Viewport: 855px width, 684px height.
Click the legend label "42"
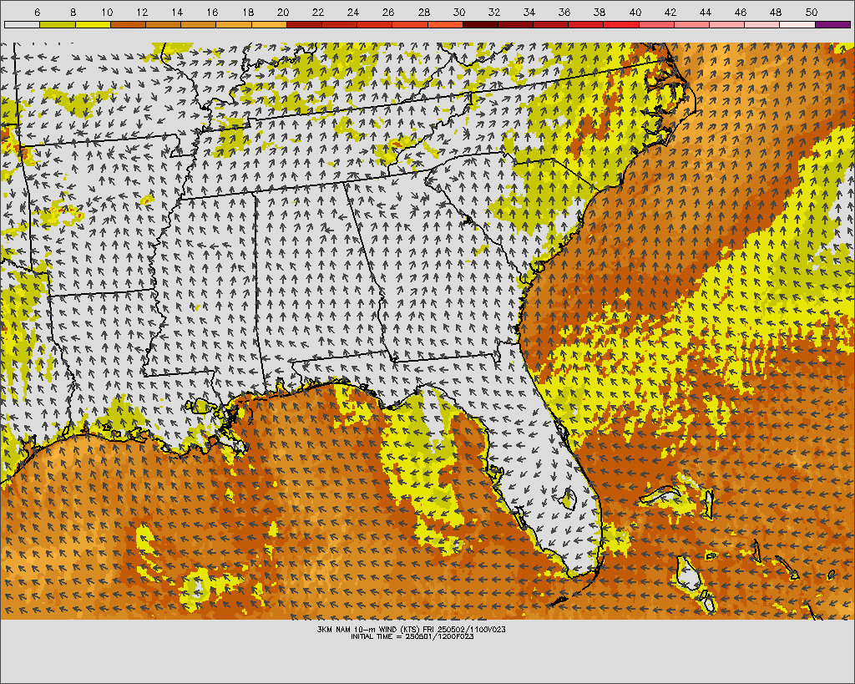click(x=670, y=12)
